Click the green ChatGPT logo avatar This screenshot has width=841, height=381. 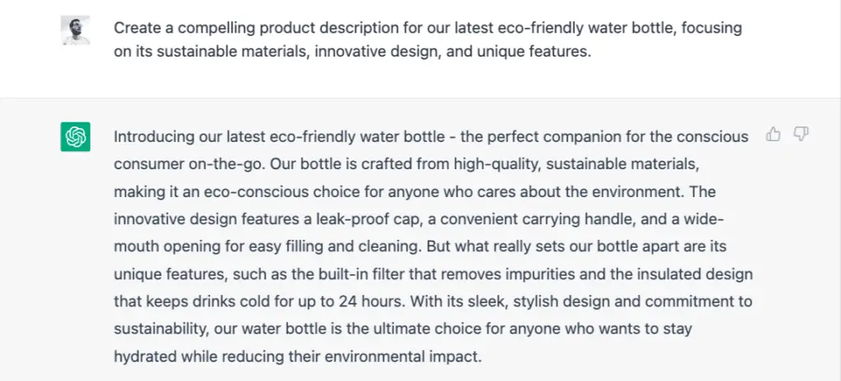click(75, 137)
